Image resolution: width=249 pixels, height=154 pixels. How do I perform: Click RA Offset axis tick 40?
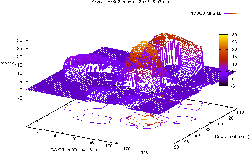click(x=56, y=136)
